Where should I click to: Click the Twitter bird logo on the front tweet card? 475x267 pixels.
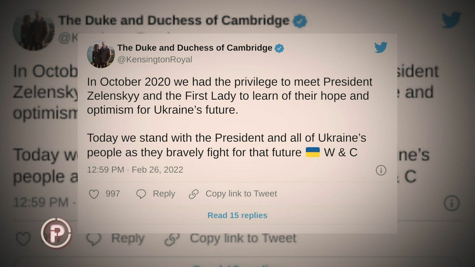click(381, 47)
